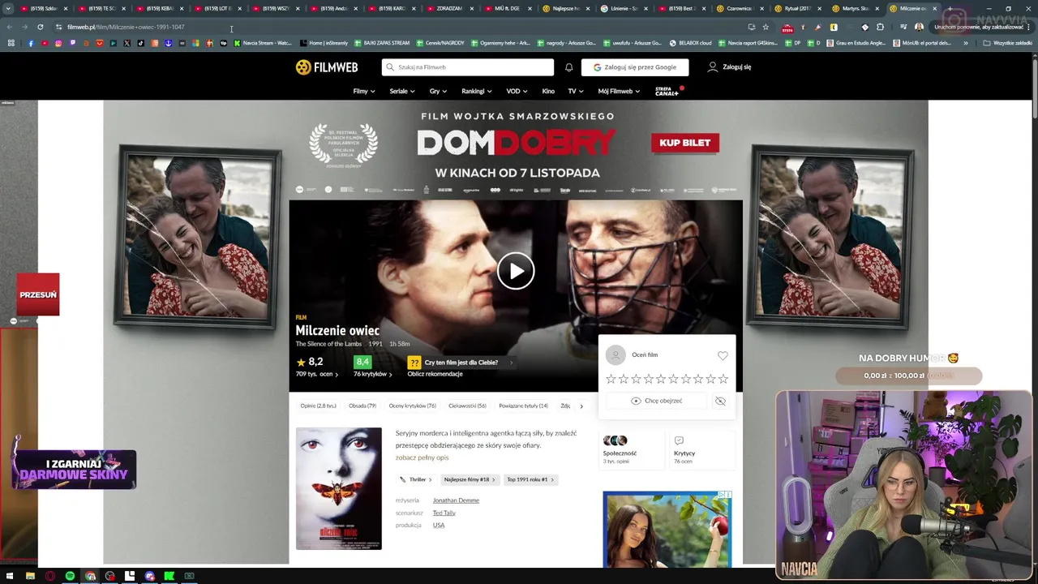Open the Filmy dropdown menu

(x=364, y=91)
